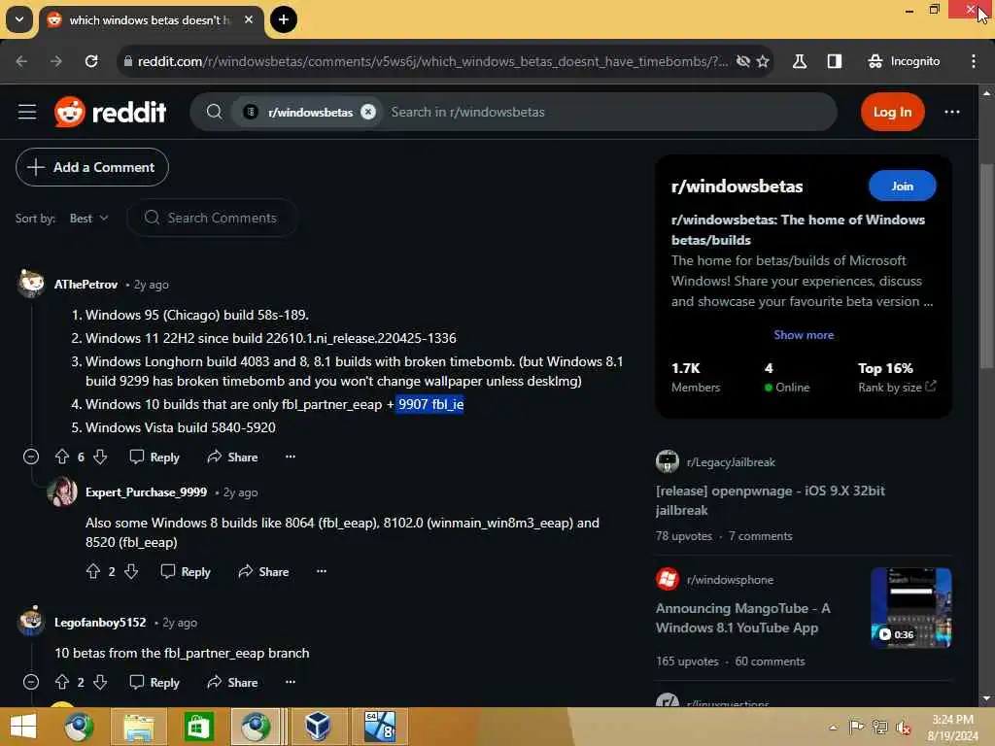The image size is (995, 746).
Task: Open more options on Legofanboy5152's comment
Action: coord(290,683)
